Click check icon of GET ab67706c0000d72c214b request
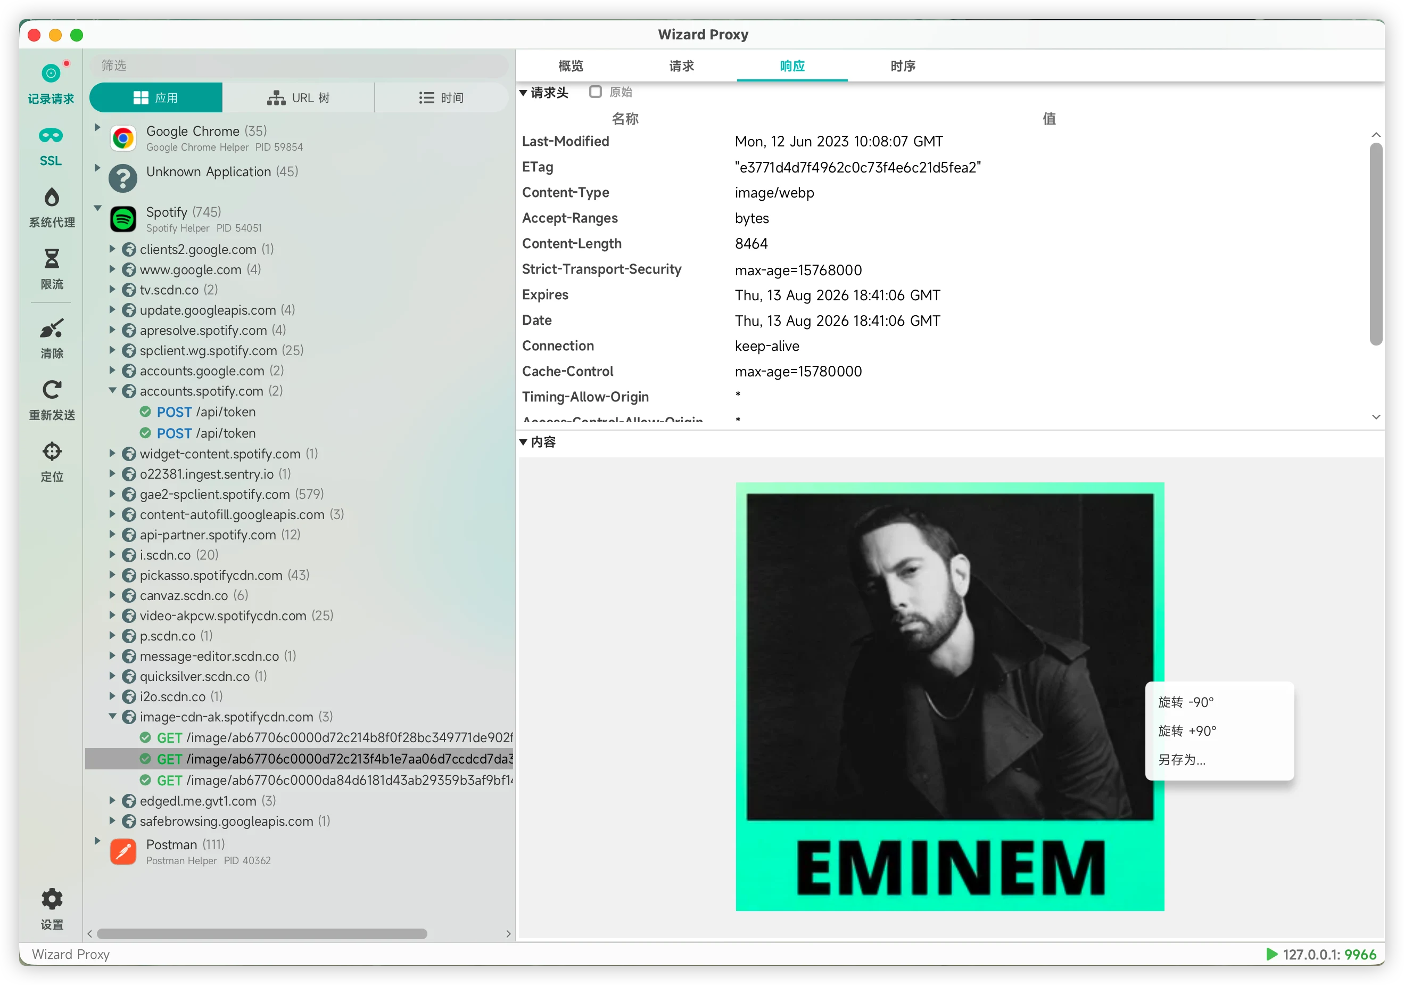Viewport: 1404px width, 985px height. [x=145, y=737]
